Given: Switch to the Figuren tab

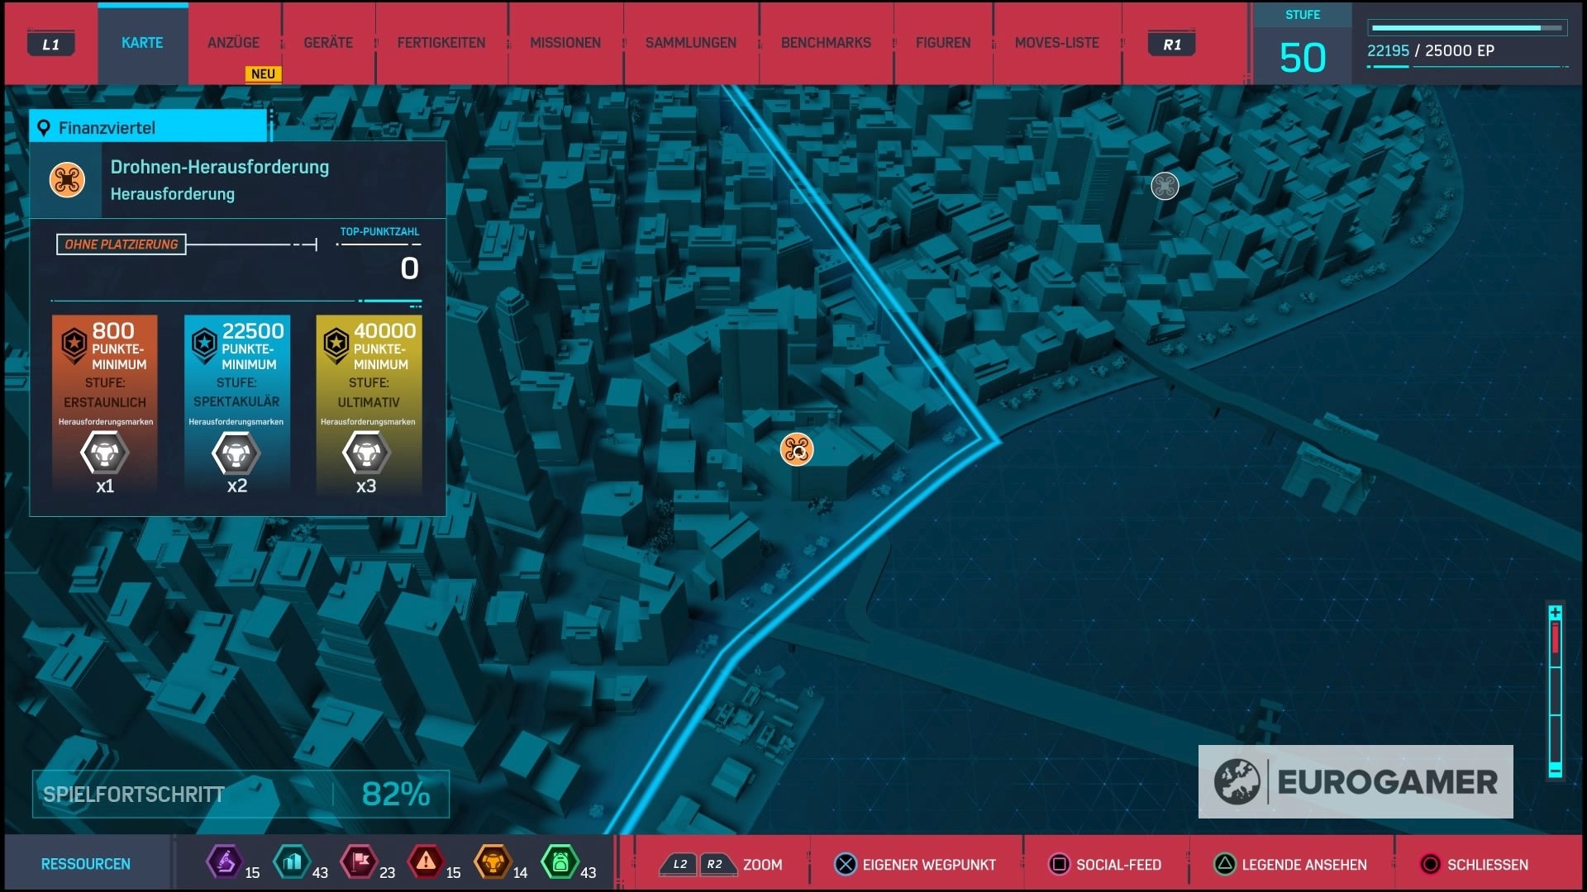Looking at the screenshot, I should pyautogui.click(x=943, y=43).
